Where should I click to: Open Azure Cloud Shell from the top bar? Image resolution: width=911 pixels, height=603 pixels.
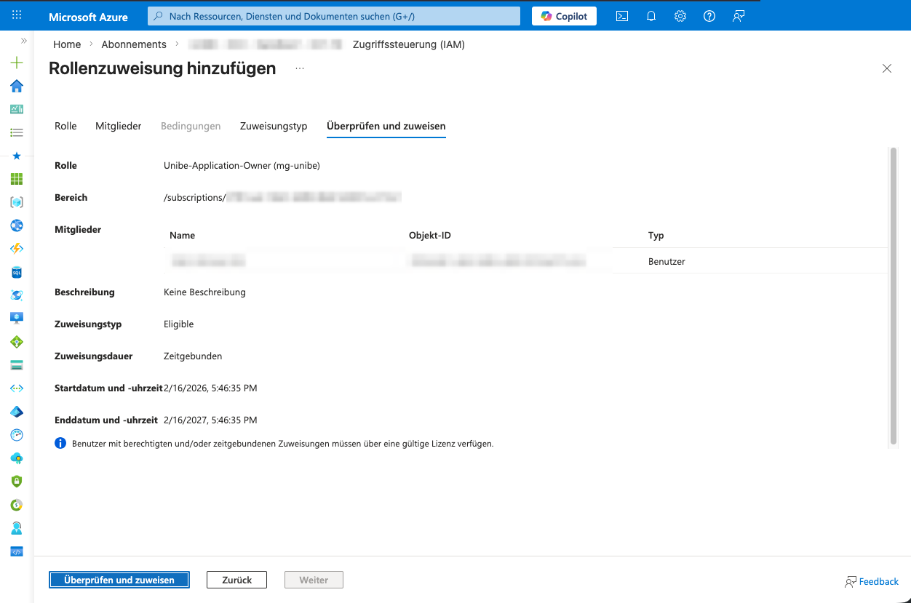[x=621, y=15]
